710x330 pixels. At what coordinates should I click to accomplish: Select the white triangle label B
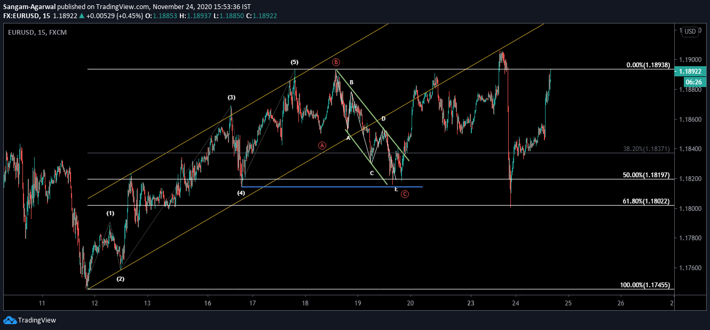(x=352, y=82)
